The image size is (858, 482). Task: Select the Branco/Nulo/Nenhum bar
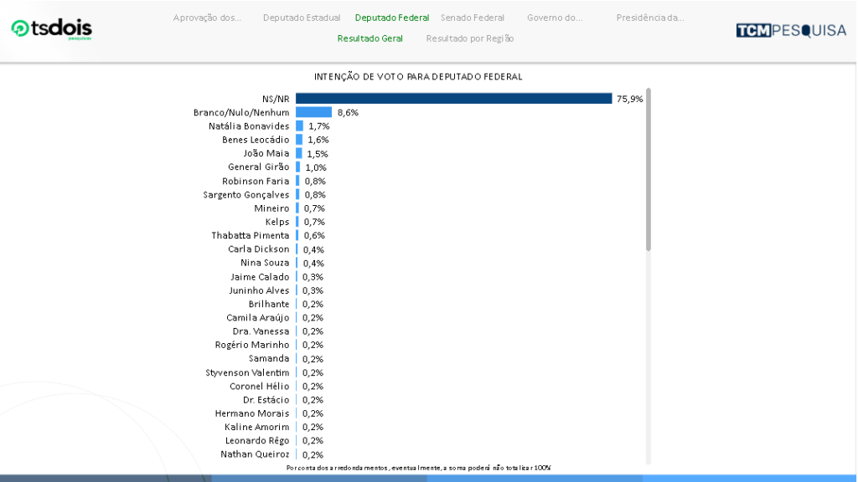(313, 112)
